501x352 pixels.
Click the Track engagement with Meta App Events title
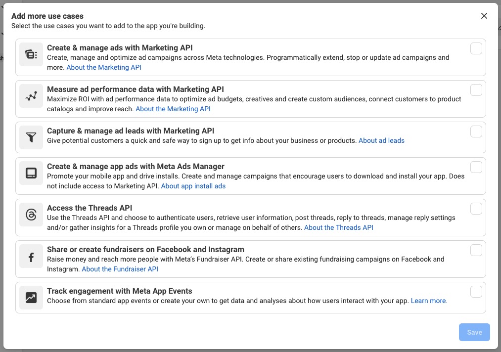(x=120, y=291)
